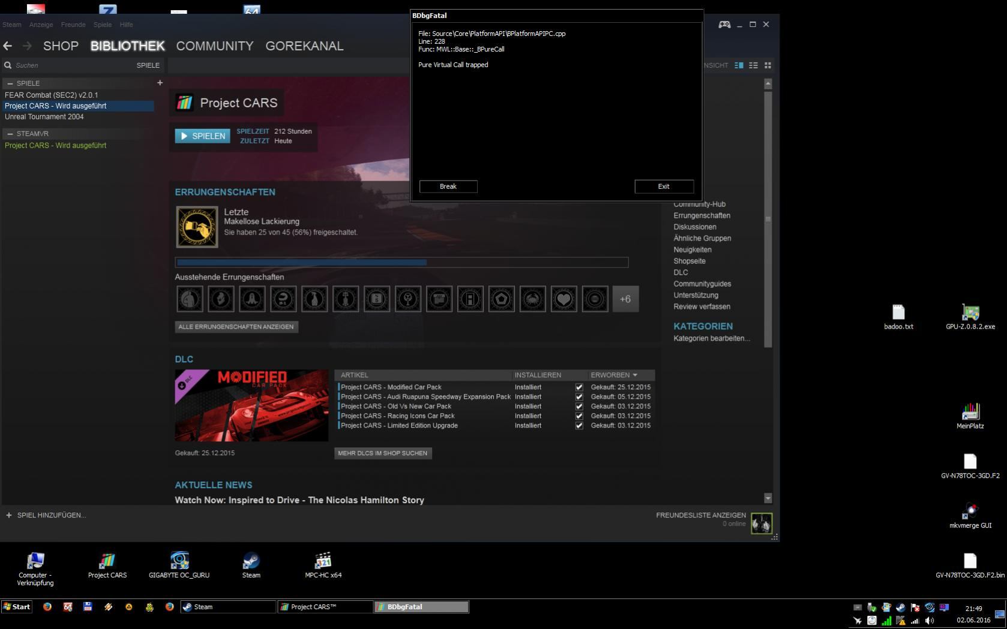
Task: Select the GV-N78TOC-3GD.F2 desktop file
Action: click(970, 466)
